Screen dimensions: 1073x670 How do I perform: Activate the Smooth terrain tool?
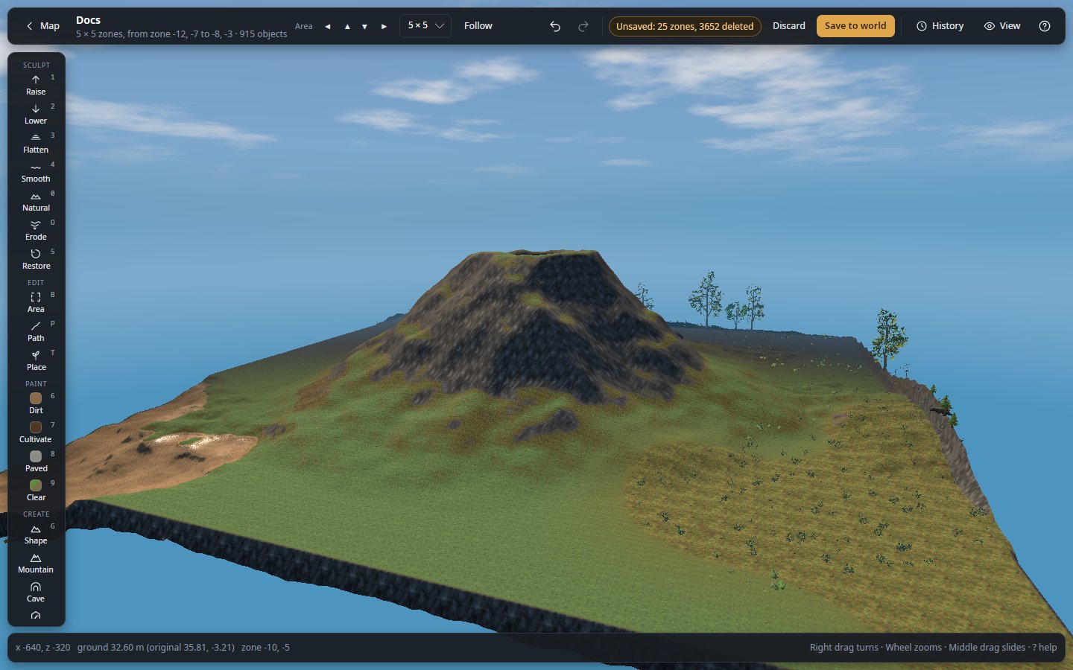pyautogui.click(x=36, y=172)
